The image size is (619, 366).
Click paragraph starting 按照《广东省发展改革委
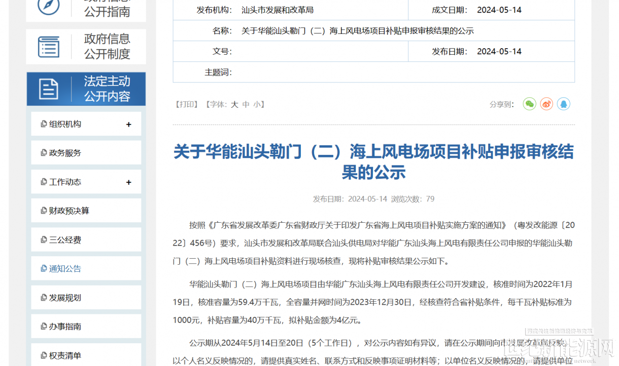click(x=374, y=243)
